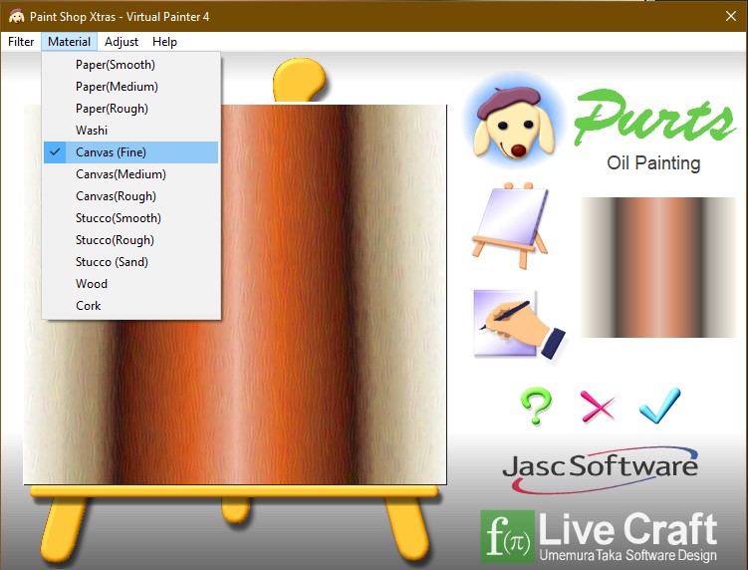Click the Live Craft f(π) logo
The width and height of the screenshot is (748, 570).
pyautogui.click(x=600, y=536)
